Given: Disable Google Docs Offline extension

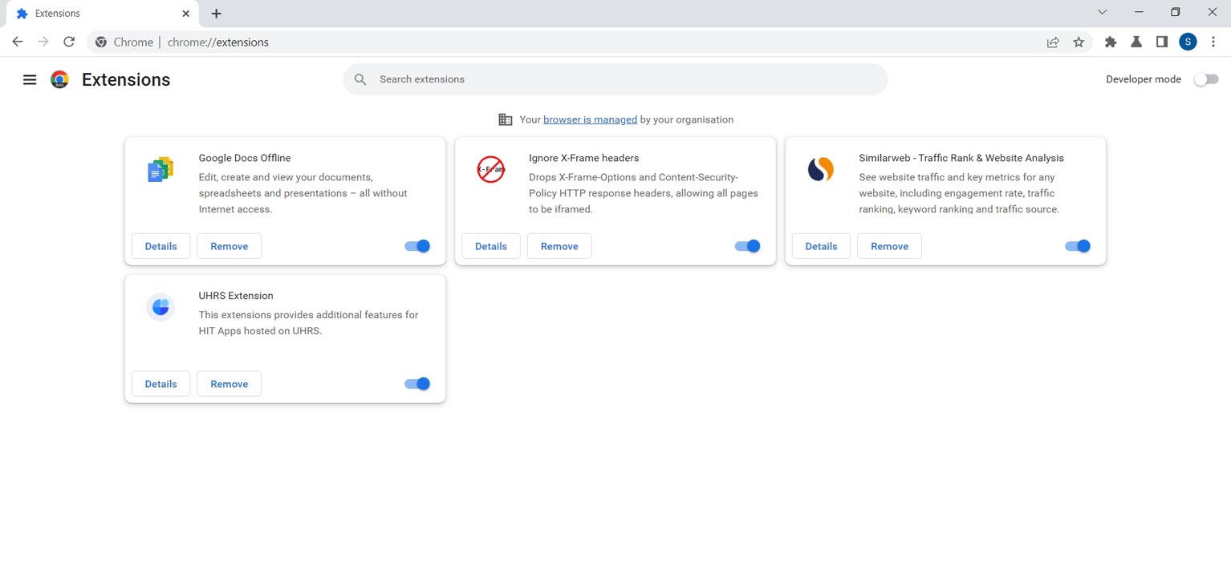Looking at the screenshot, I should (x=417, y=246).
